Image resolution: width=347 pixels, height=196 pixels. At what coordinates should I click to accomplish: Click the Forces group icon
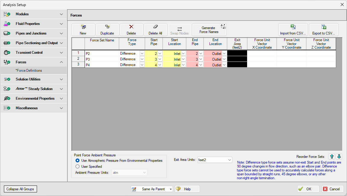pos(7,62)
